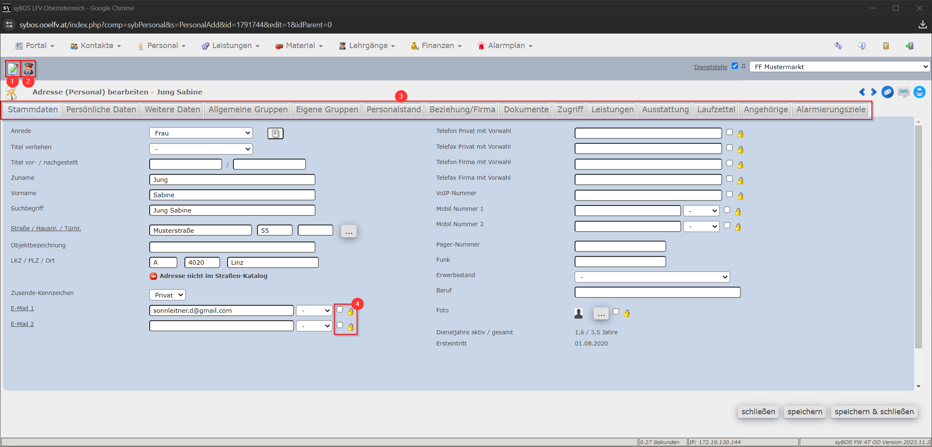Open the E-Mail 1 type dropdown
The height and width of the screenshot is (447, 932).
pyautogui.click(x=314, y=311)
